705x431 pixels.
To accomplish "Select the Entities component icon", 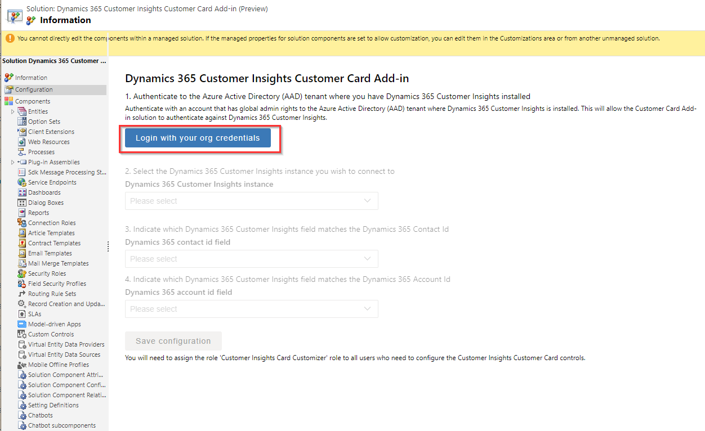I will [x=23, y=111].
